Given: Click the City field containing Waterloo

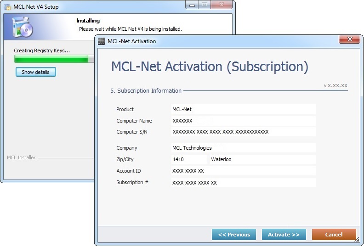Looking at the screenshot, I should (x=263, y=159).
